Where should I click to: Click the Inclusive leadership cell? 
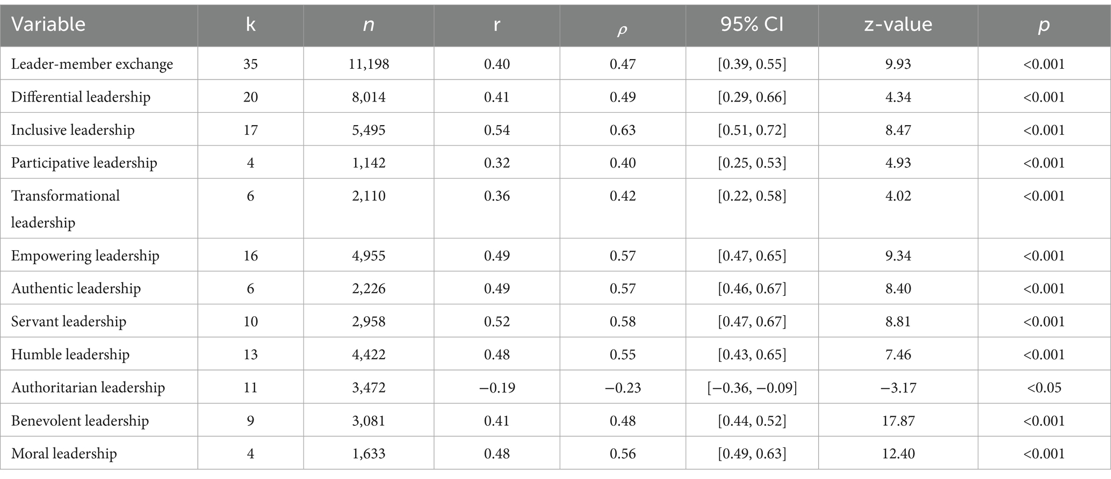tap(73, 130)
